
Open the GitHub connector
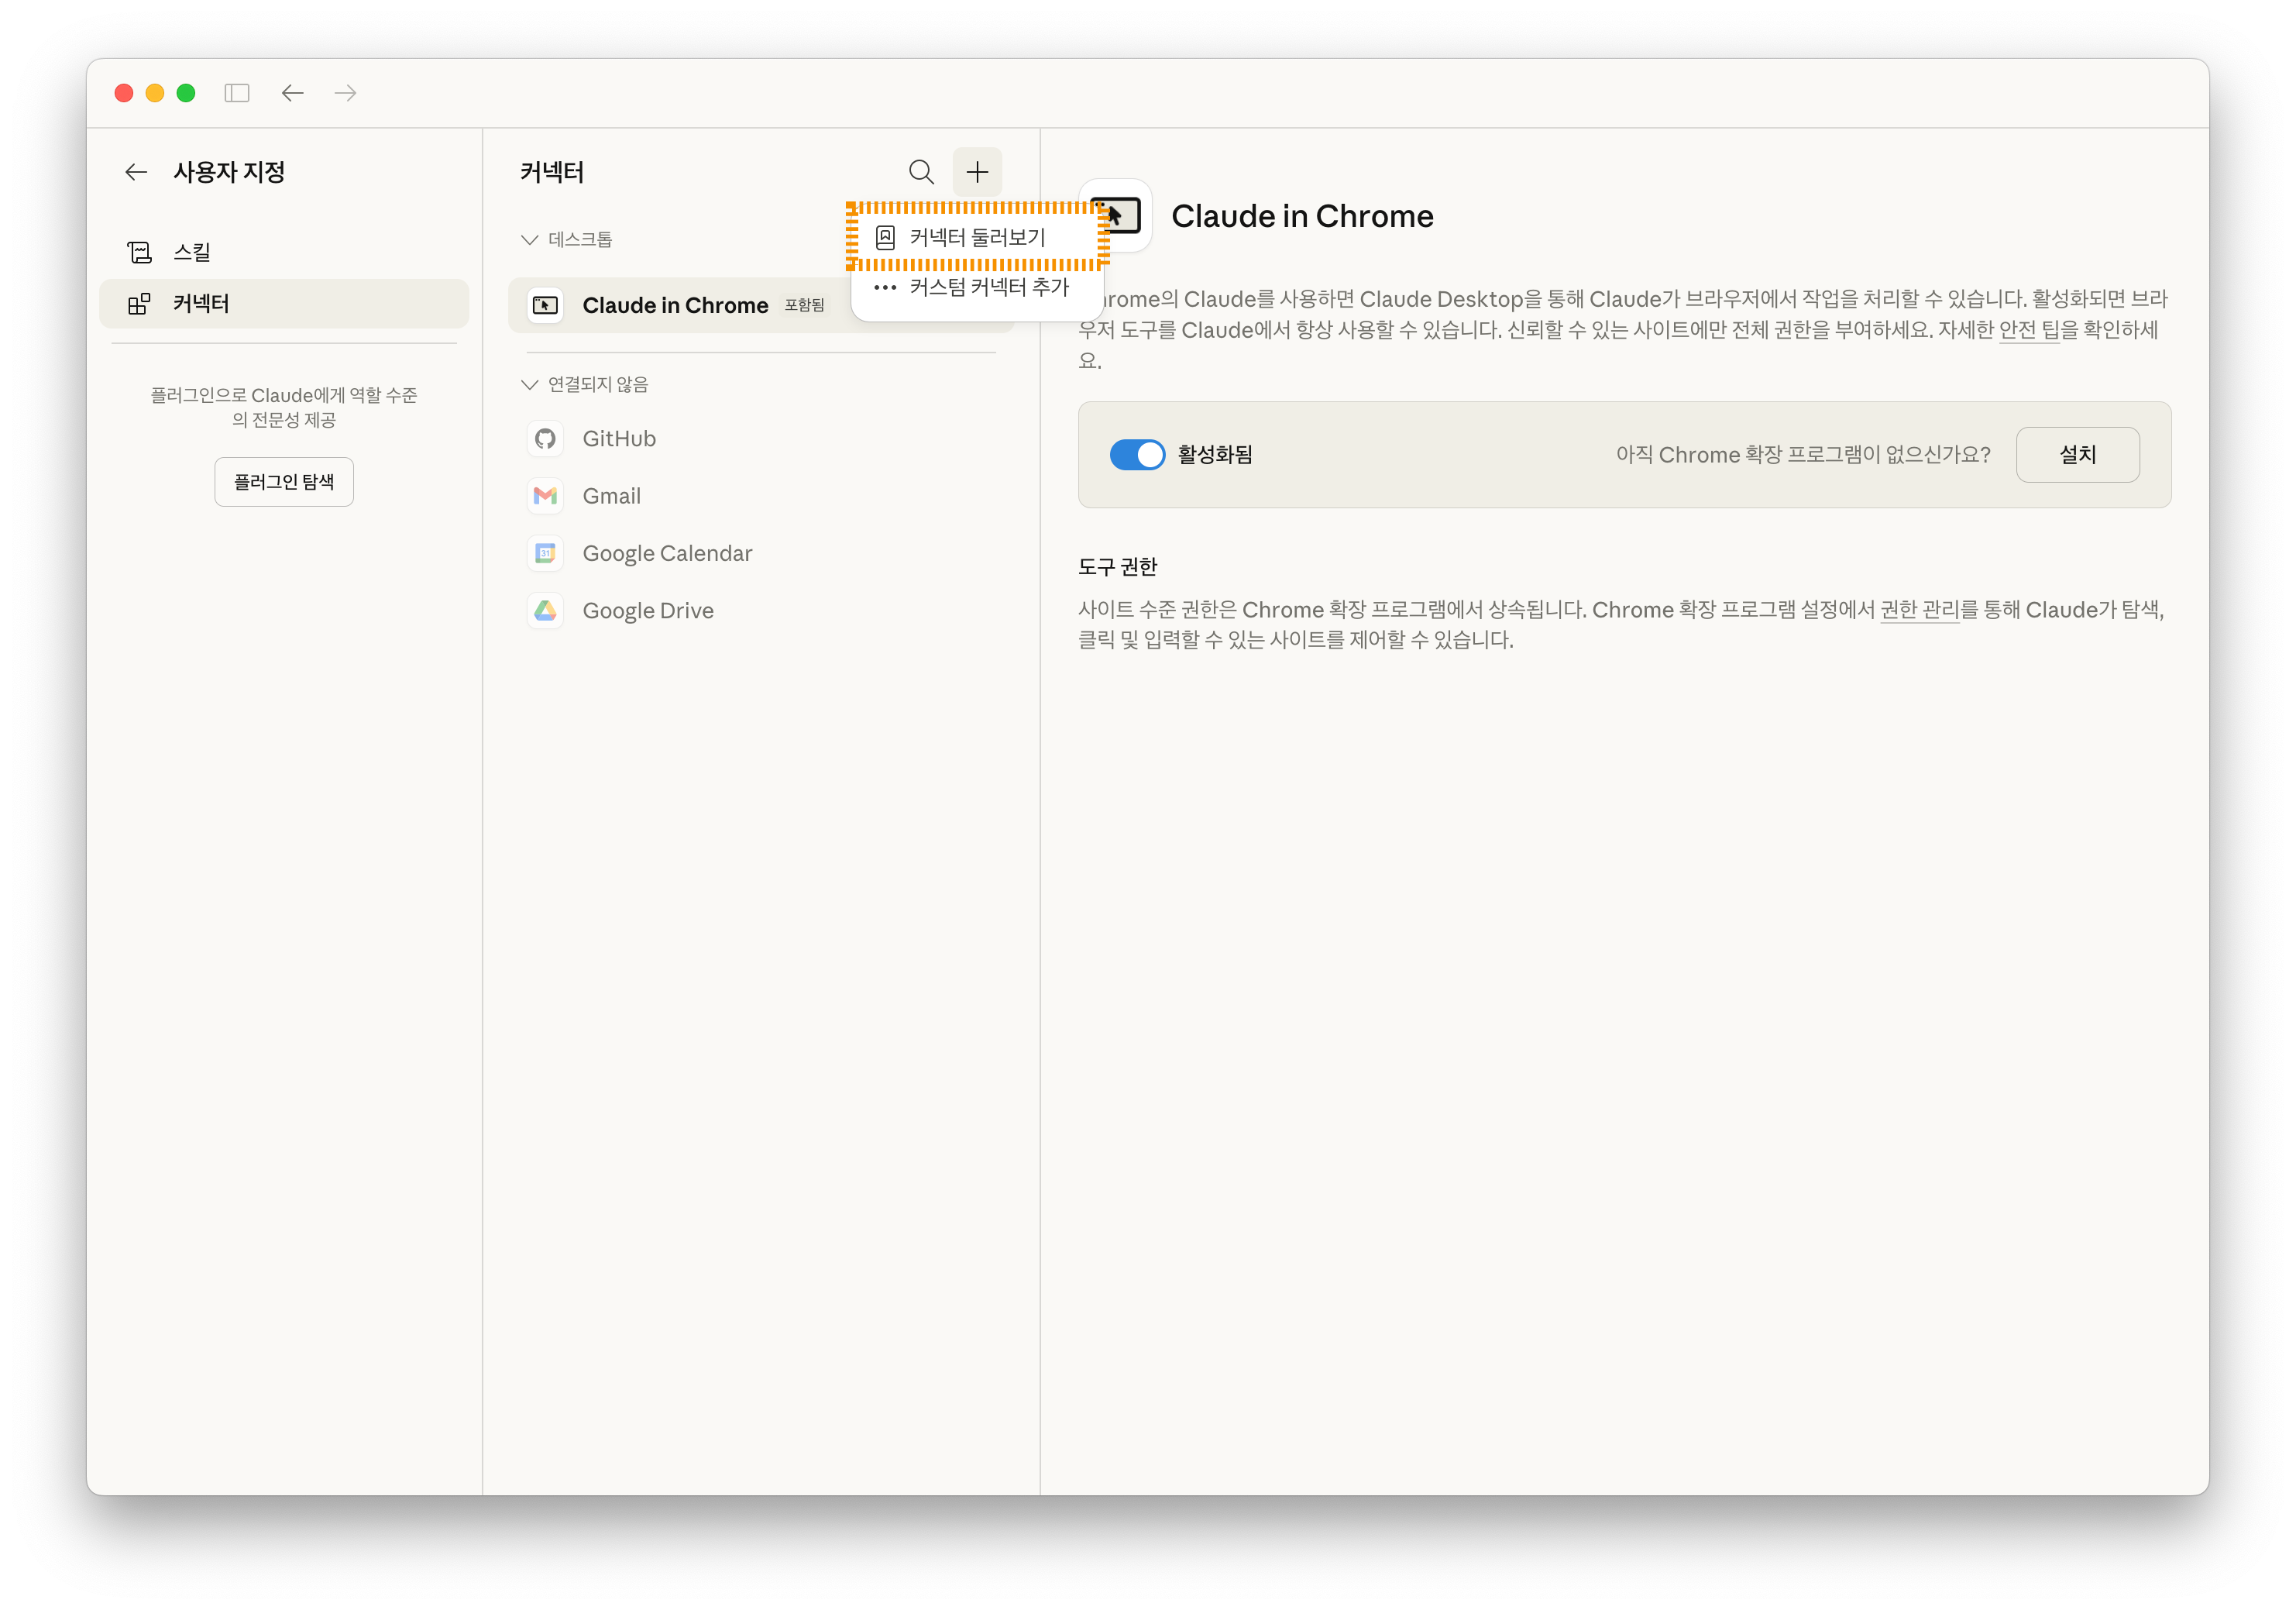click(x=618, y=438)
